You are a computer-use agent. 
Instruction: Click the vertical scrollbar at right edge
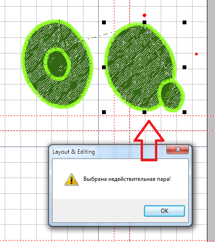pos(211,121)
